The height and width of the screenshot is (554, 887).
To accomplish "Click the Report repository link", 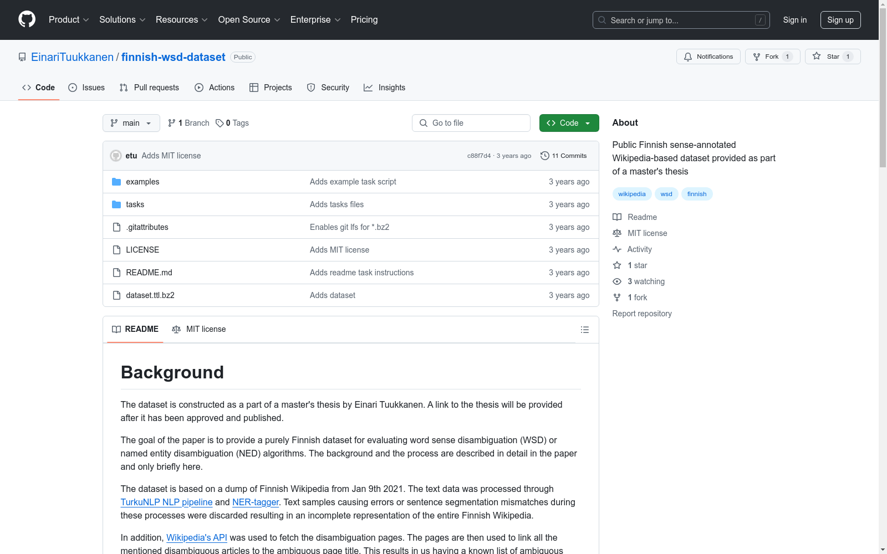I will point(642,314).
